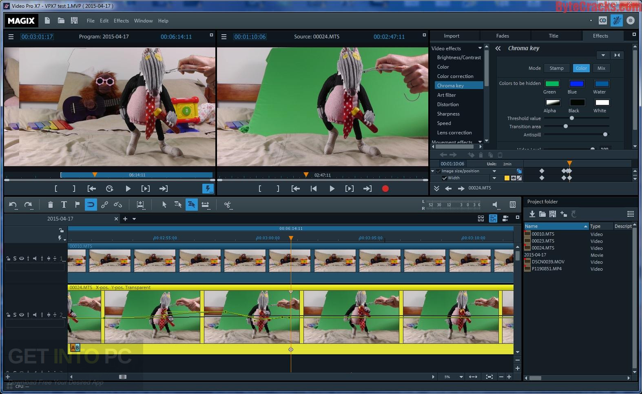Open program monitor hamburger menu
This screenshot has height=394, width=642.
pos(11,37)
